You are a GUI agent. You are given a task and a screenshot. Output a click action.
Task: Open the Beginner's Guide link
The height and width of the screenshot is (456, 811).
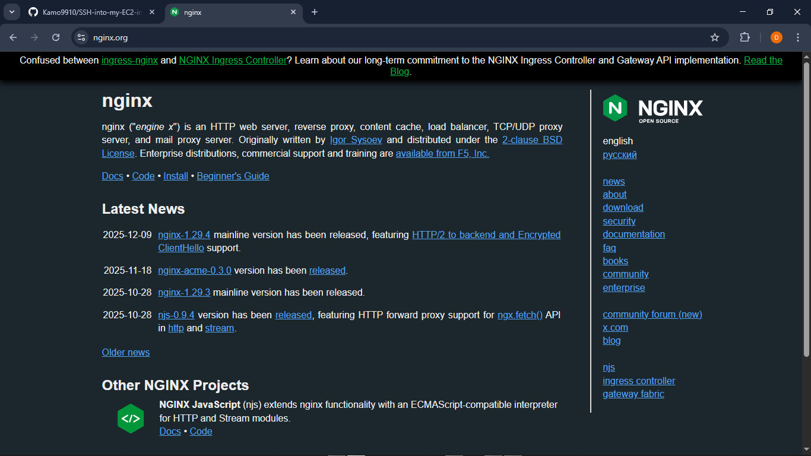click(x=233, y=176)
